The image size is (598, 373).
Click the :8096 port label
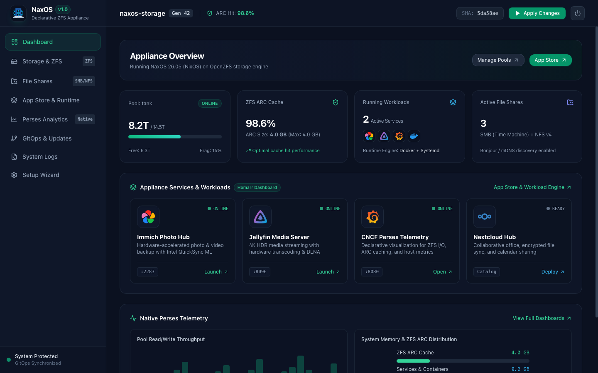[x=260, y=272]
